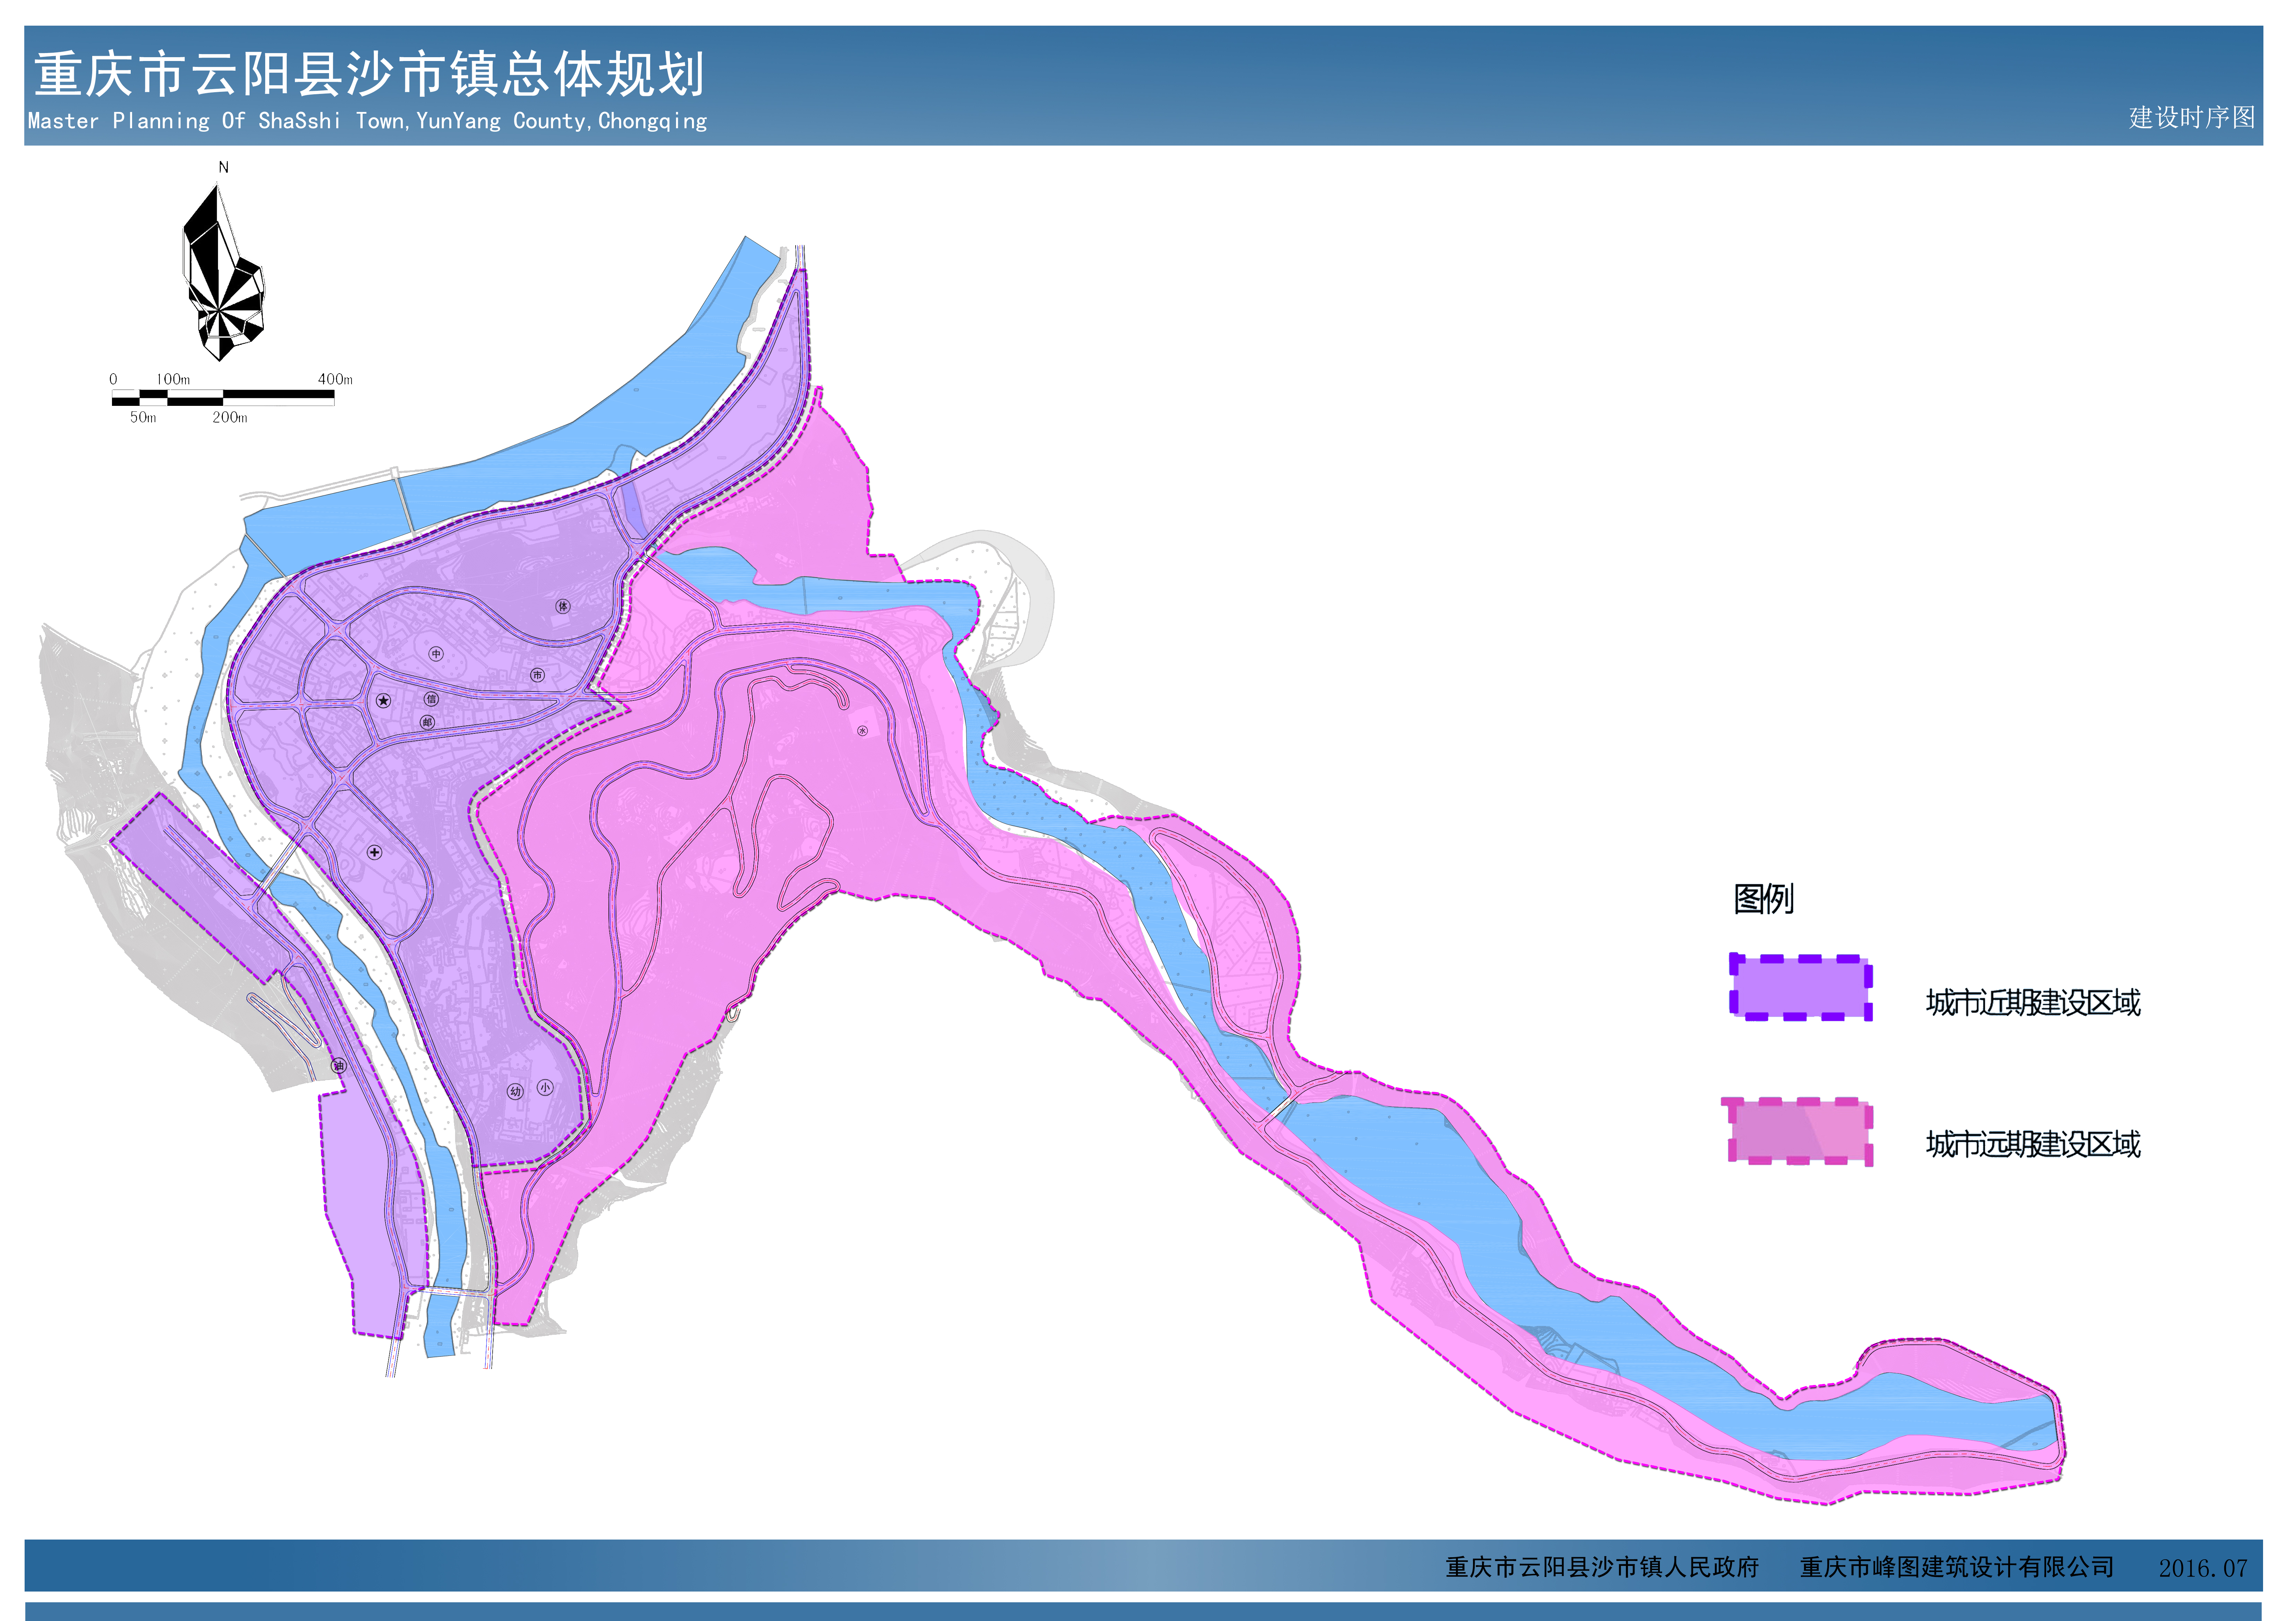Click the 400m scale label

coord(335,379)
